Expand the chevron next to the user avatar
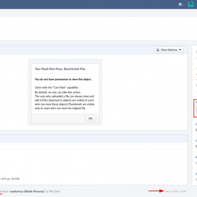 (195, 5)
